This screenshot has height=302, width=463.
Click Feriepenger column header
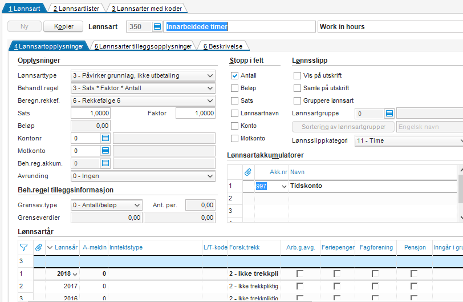point(338,247)
